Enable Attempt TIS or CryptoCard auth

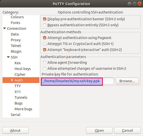(45, 44)
